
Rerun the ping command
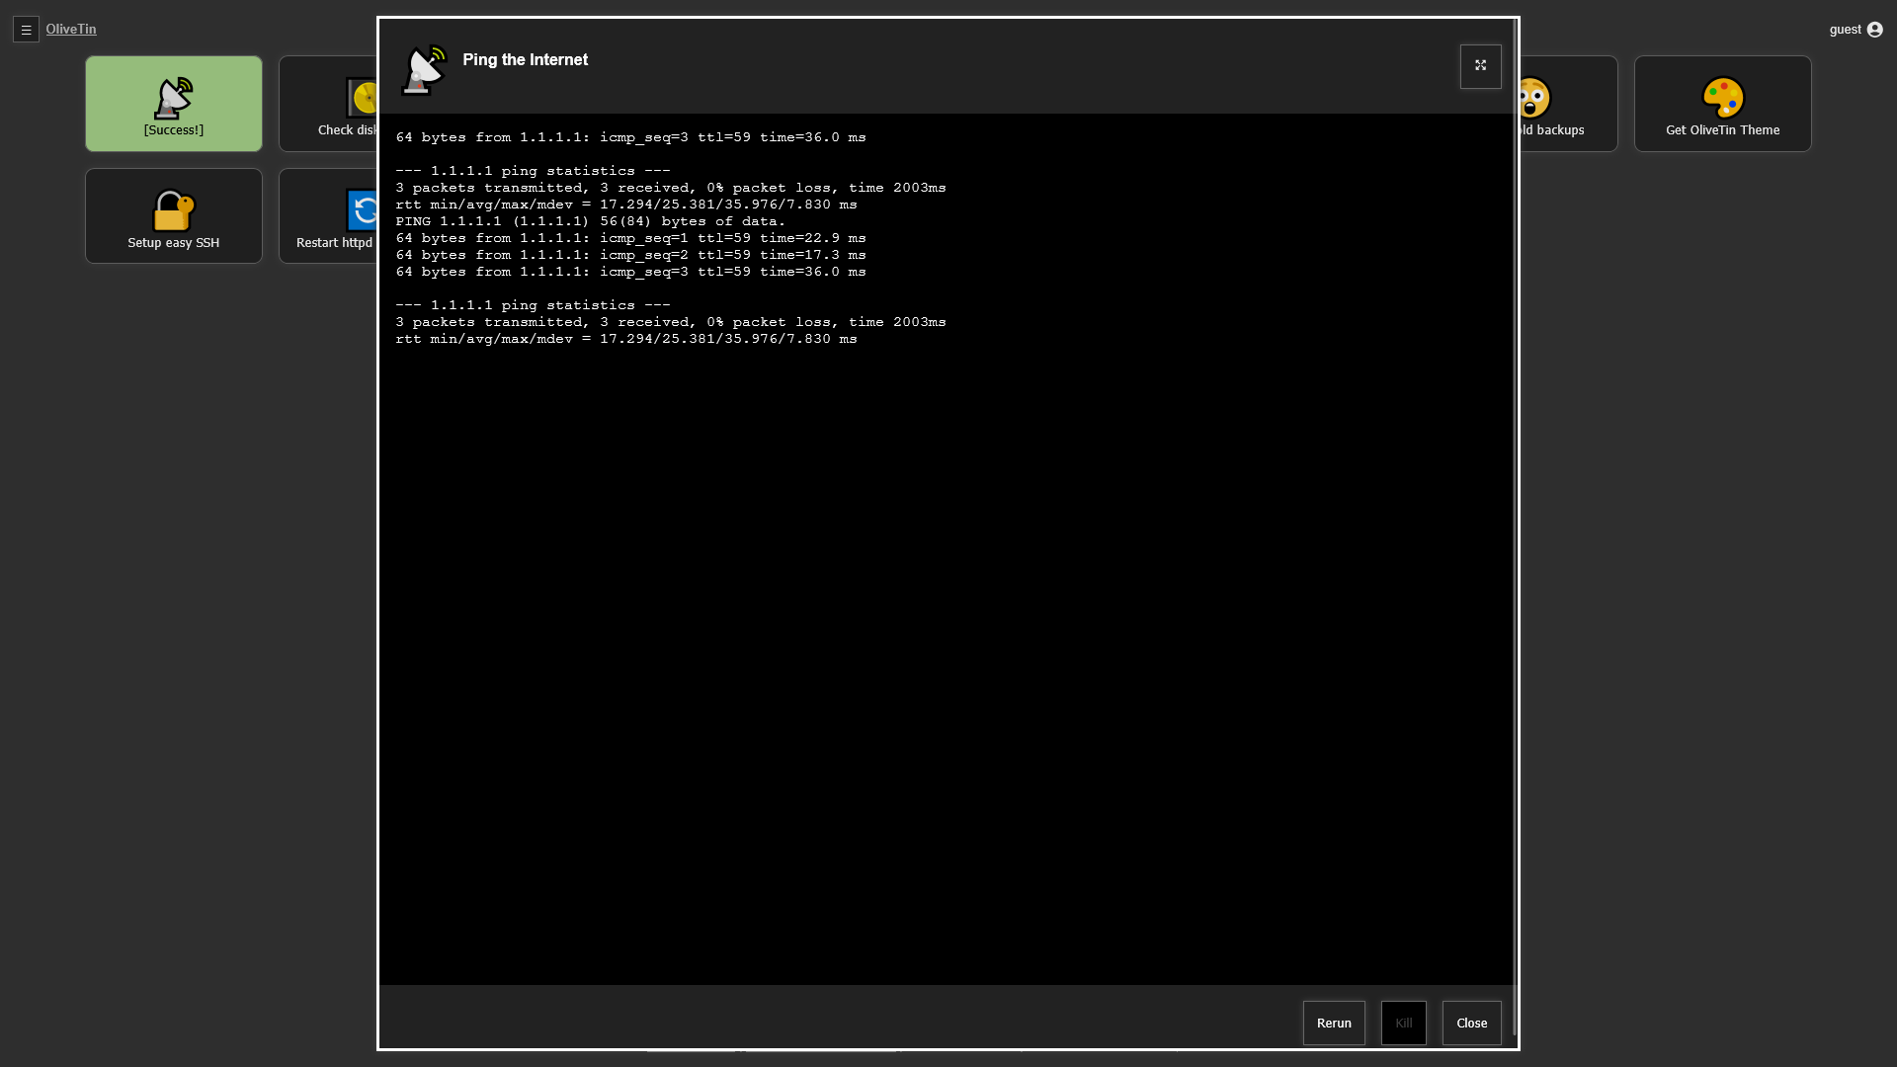pyautogui.click(x=1334, y=1023)
